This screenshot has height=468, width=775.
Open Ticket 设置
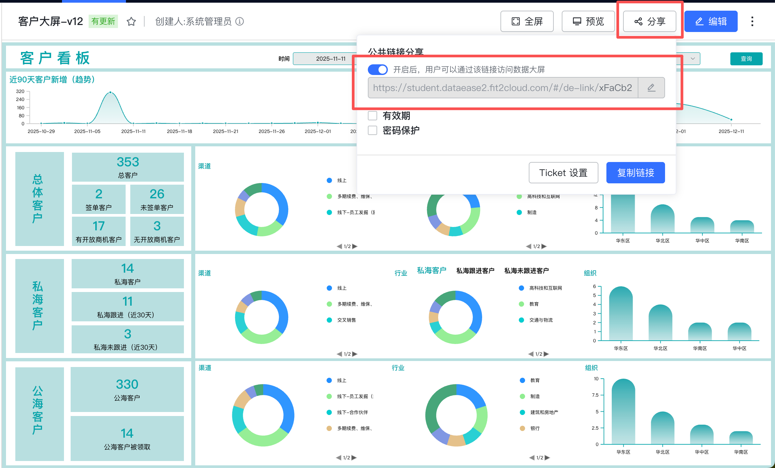click(x=563, y=173)
